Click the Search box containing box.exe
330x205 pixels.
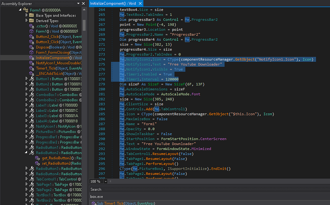tap(209, 197)
